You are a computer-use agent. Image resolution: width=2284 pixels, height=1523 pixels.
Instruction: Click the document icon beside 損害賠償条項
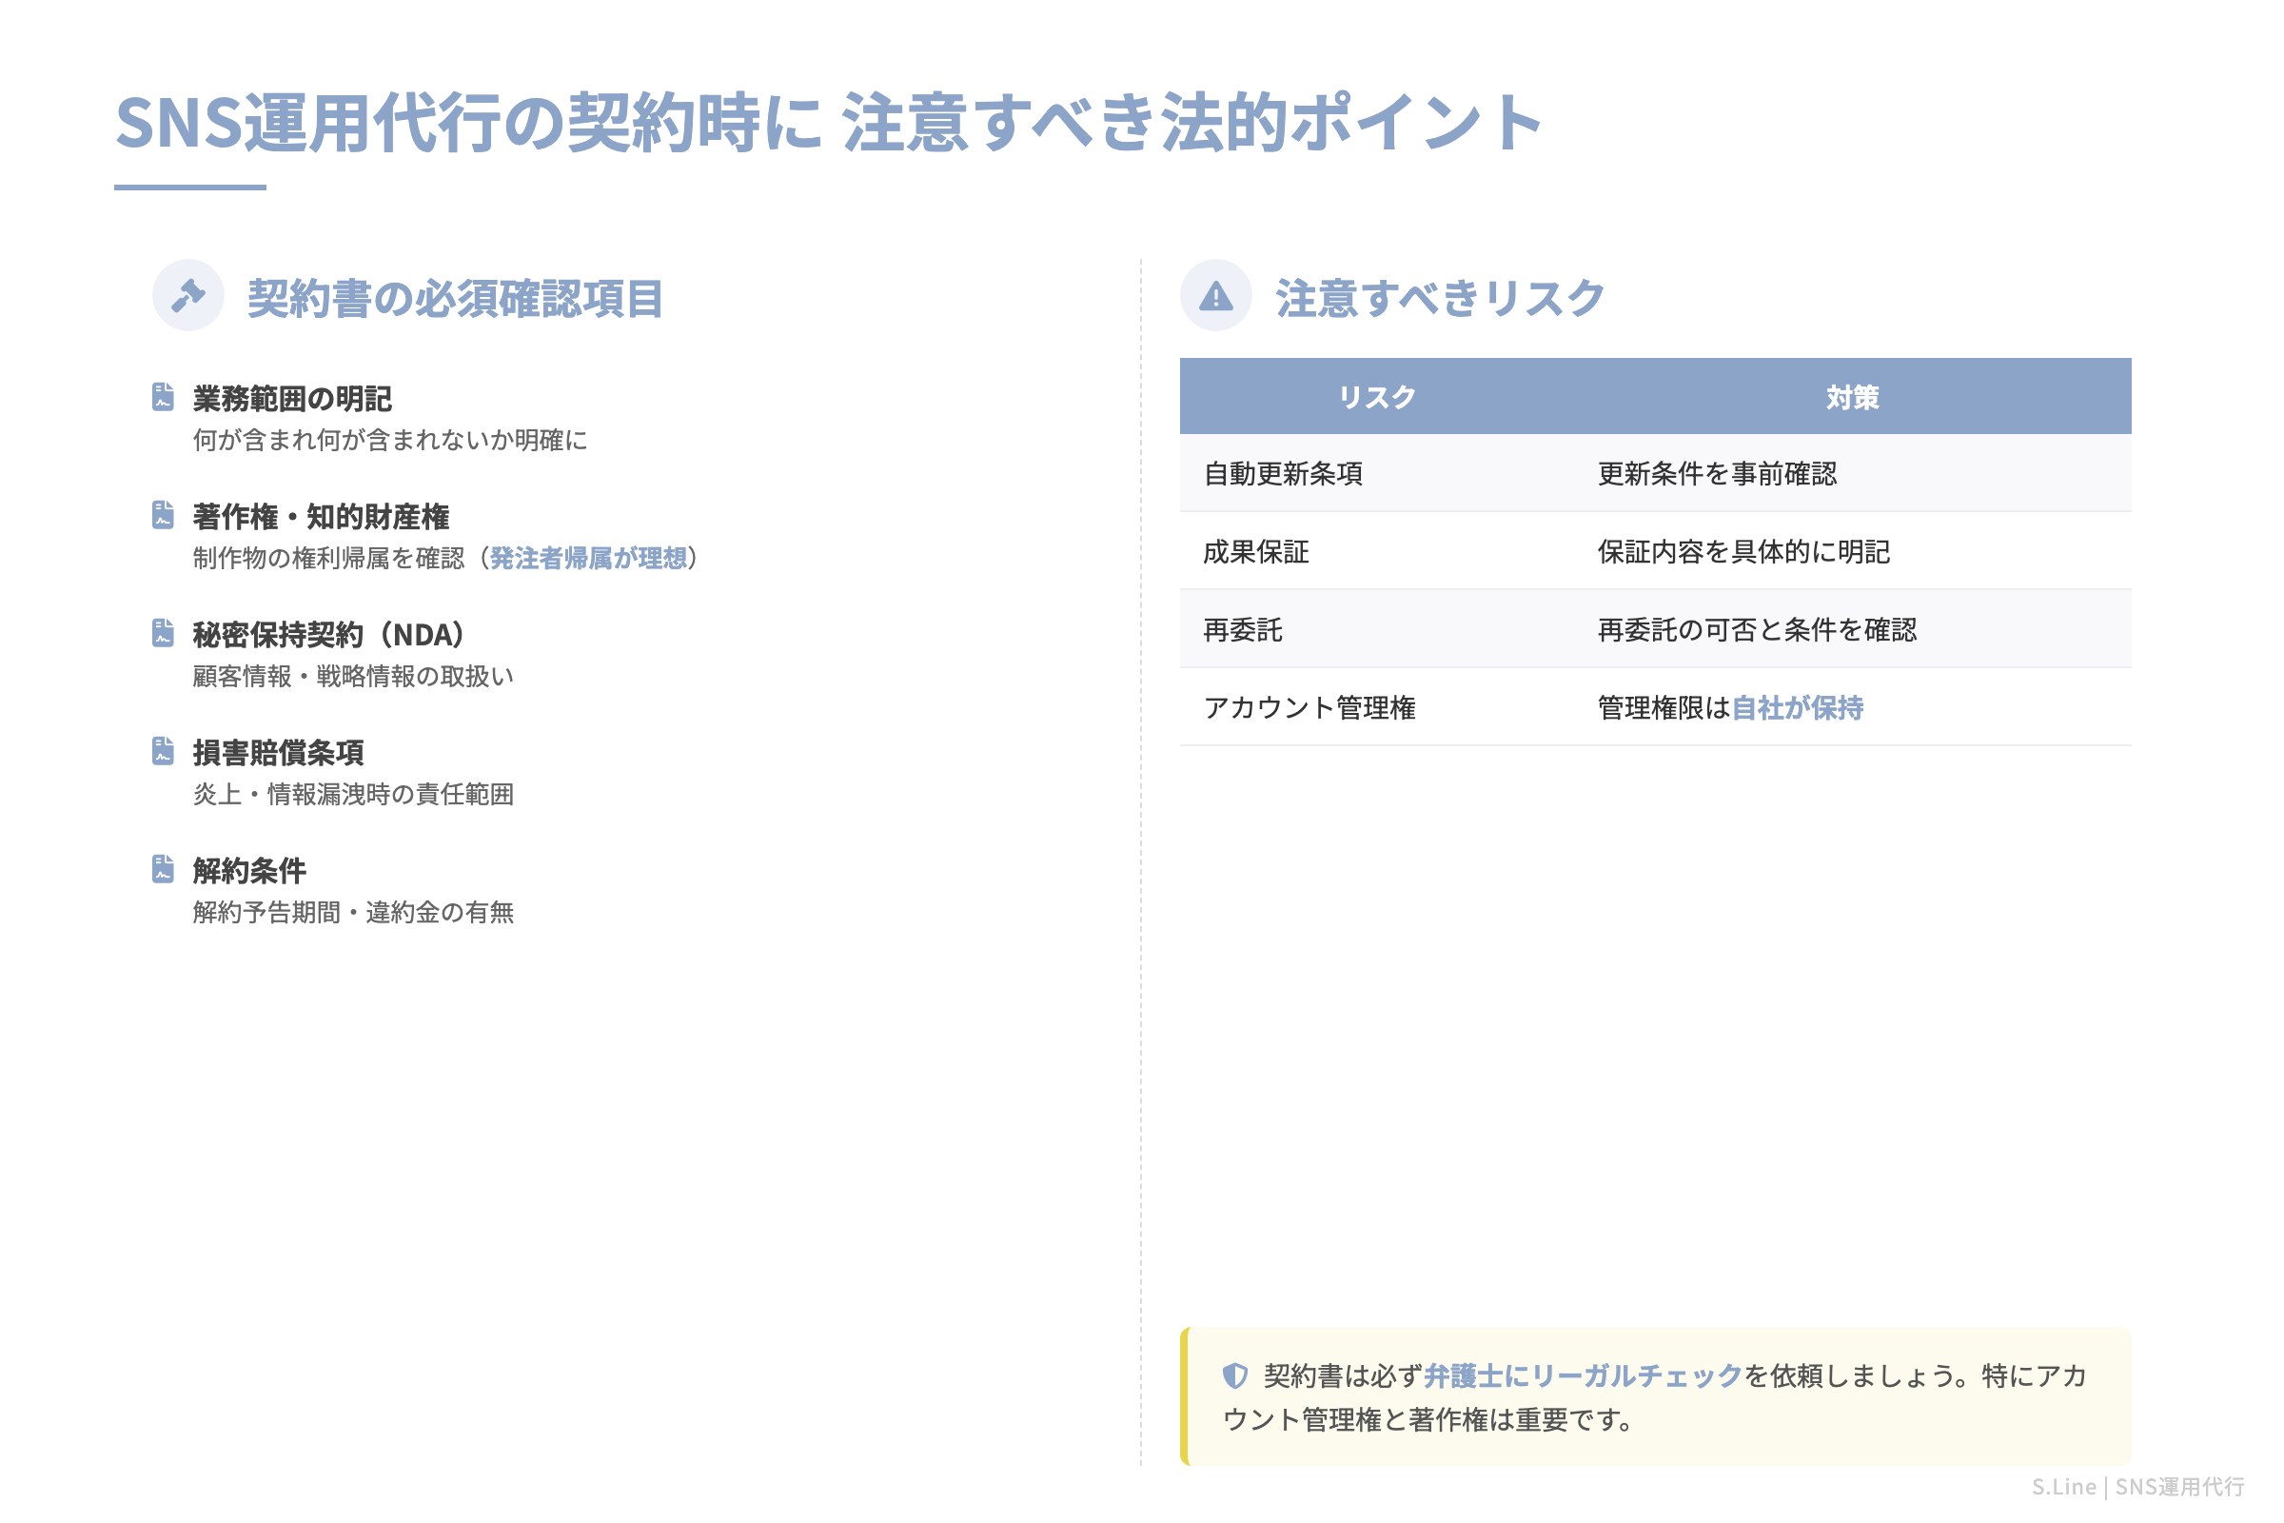[161, 750]
